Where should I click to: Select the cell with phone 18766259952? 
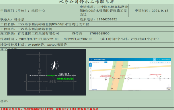coord(126,19)
